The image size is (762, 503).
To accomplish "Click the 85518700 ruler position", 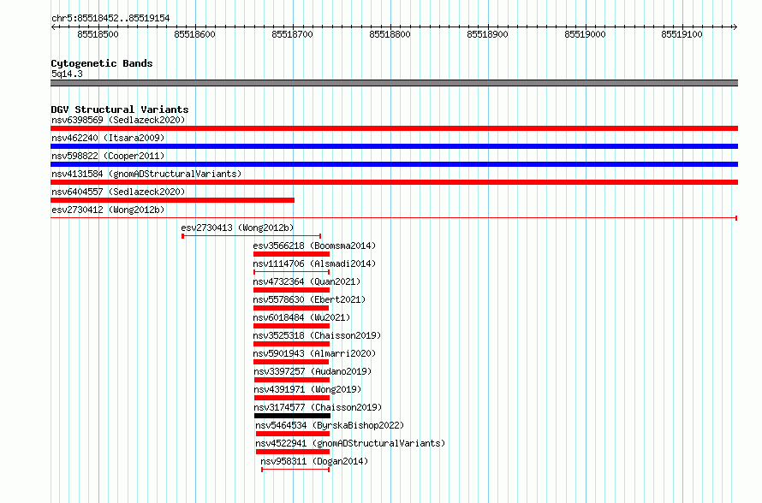I will click(292, 34).
